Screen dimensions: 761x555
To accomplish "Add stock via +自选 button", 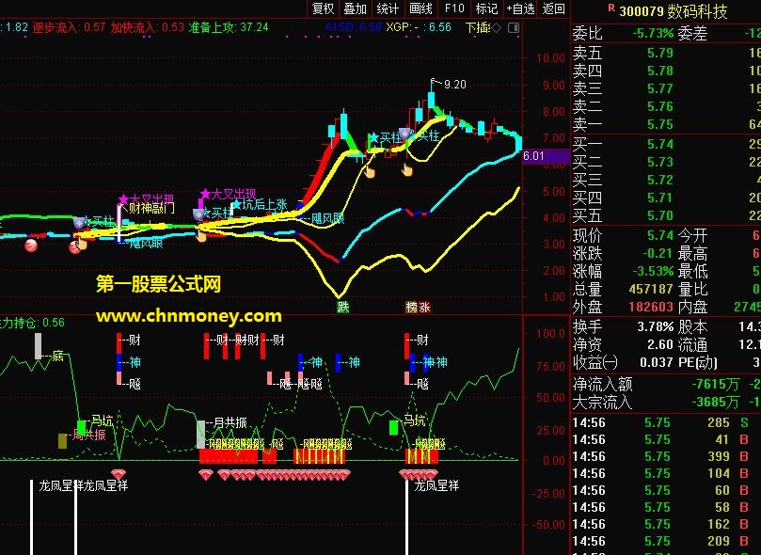I will [520, 8].
